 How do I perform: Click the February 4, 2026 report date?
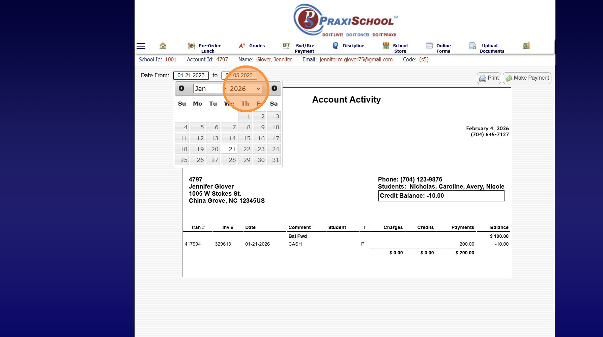click(x=487, y=129)
